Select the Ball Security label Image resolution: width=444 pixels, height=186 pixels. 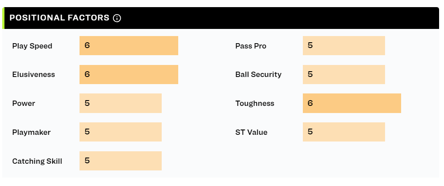click(x=259, y=75)
